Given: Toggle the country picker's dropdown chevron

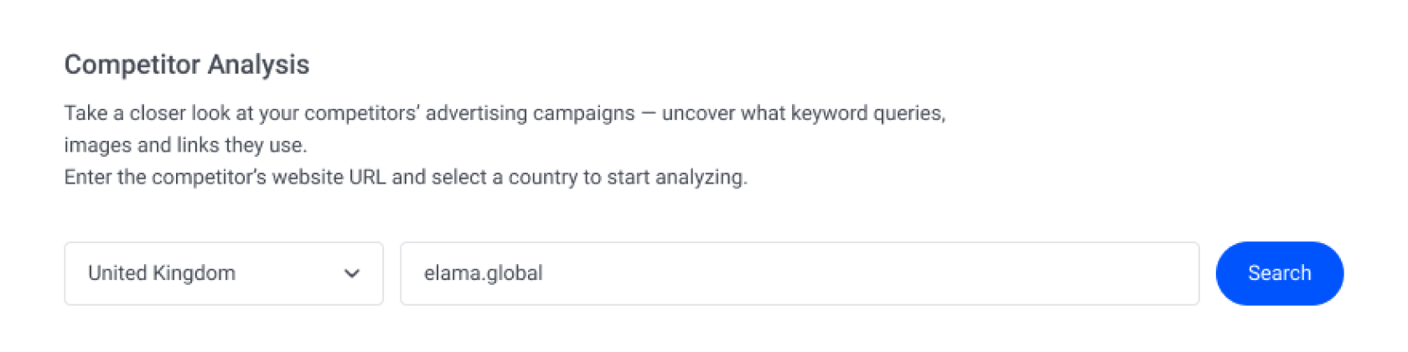Looking at the screenshot, I should point(352,273).
